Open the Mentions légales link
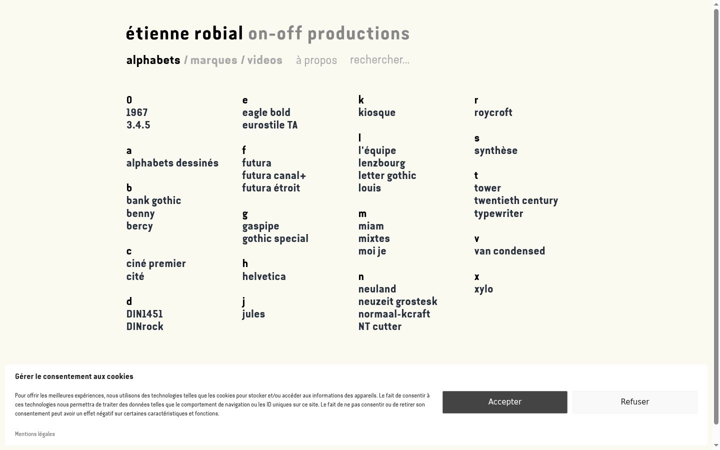The width and height of the screenshot is (720, 450). coord(35,434)
